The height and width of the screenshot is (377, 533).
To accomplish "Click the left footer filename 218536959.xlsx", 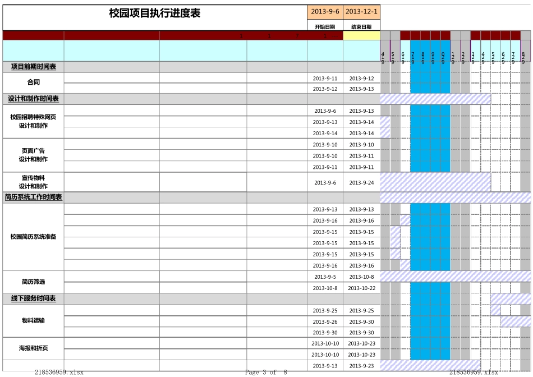I will click(59, 373).
